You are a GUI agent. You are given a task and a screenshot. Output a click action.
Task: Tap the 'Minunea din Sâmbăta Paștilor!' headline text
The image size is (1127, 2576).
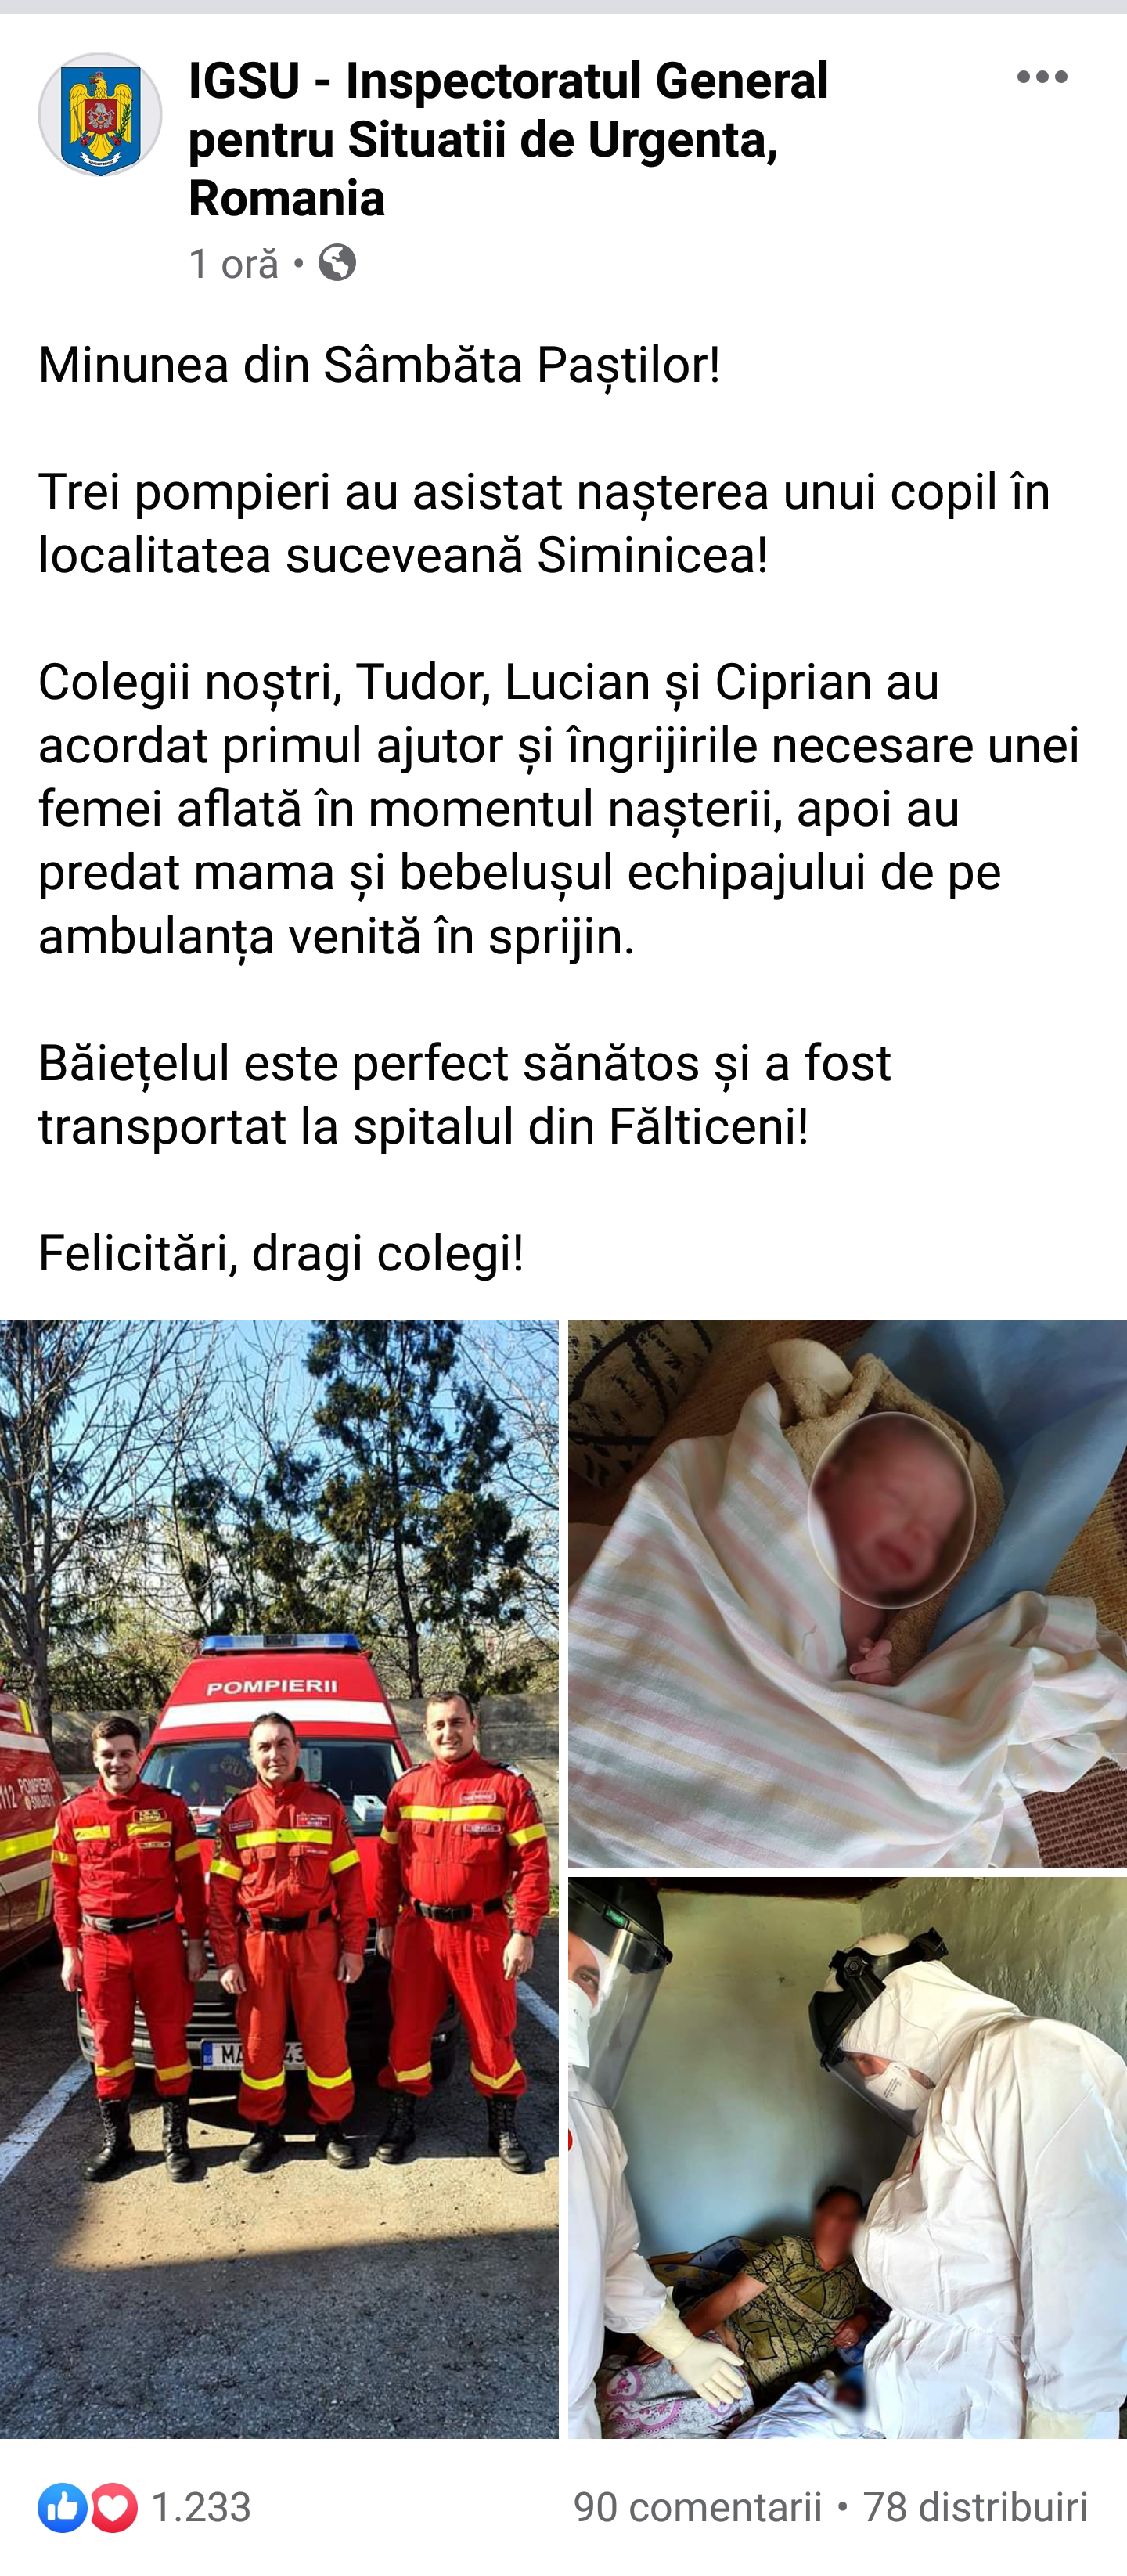tap(379, 365)
